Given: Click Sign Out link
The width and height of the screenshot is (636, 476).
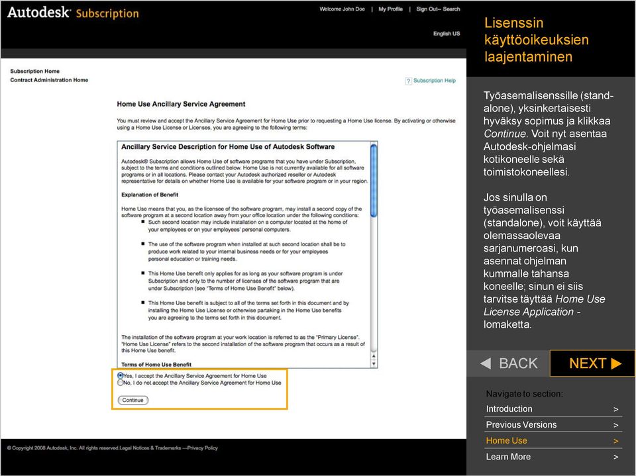Looking at the screenshot, I should pyautogui.click(x=426, y=9).
